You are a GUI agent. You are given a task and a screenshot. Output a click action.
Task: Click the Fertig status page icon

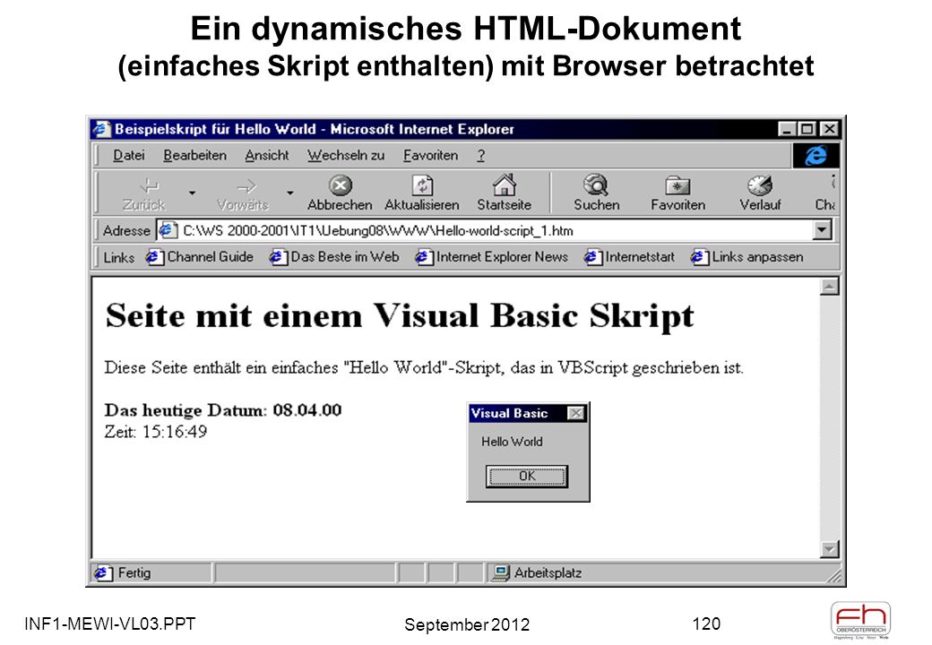tap(103, 573)
